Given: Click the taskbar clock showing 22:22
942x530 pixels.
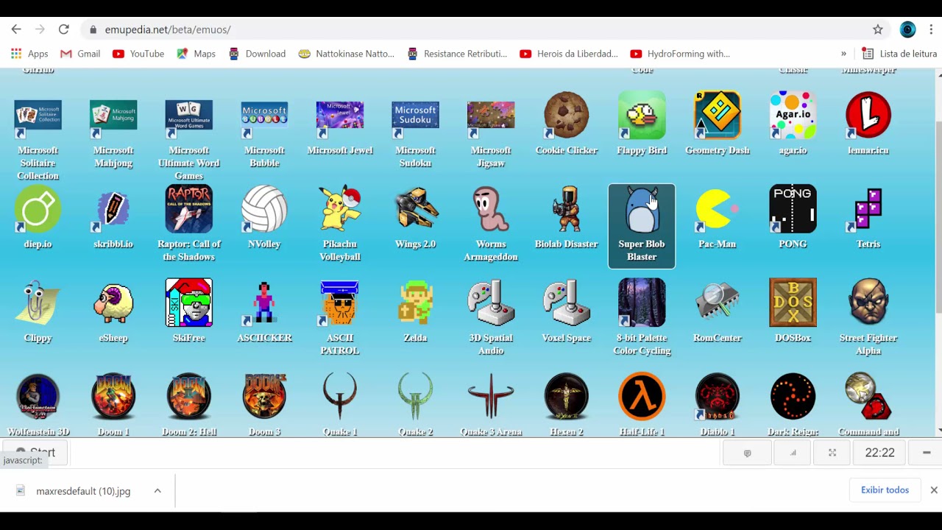Looking at the screenshot, I should click(x=879, y=453).
